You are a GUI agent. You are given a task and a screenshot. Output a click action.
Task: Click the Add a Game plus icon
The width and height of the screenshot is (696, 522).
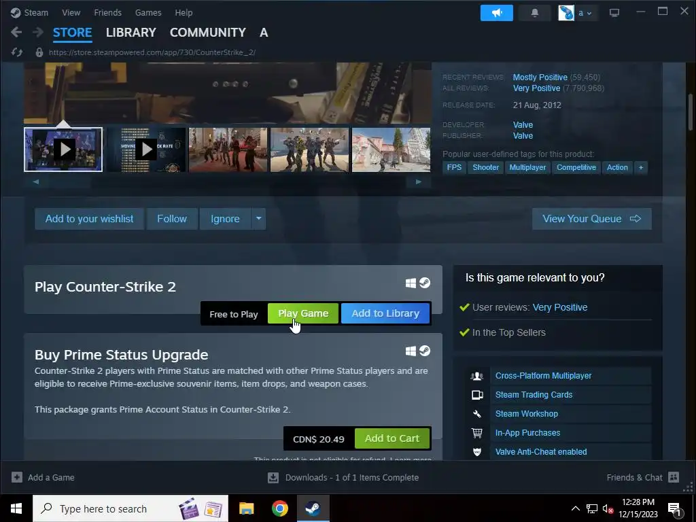click(x=17, y=477)
